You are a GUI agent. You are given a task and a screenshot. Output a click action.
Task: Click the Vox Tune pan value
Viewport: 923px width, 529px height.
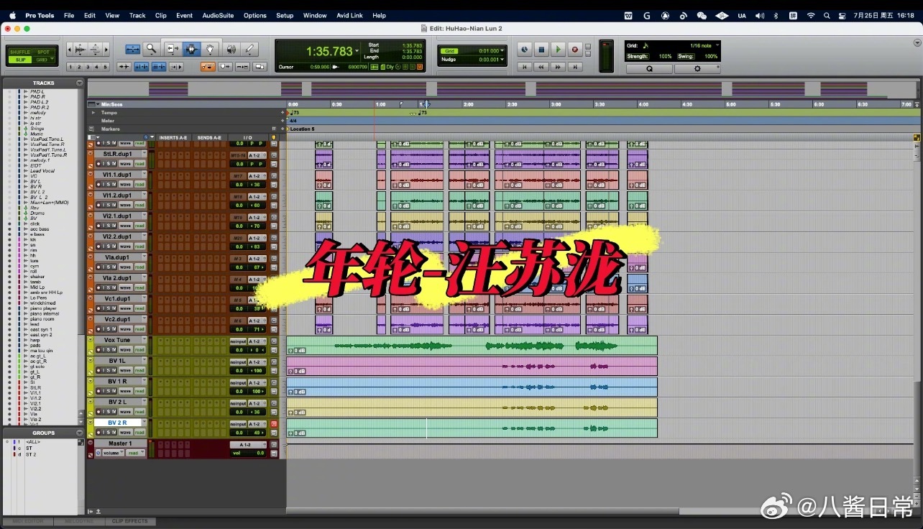(x=257, y=350)
